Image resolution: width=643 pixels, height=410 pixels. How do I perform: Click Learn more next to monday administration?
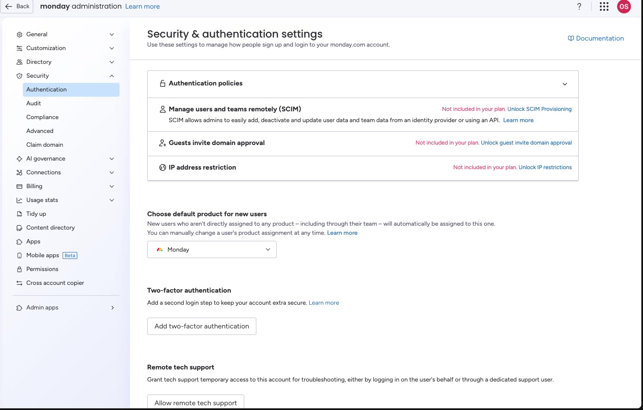click(x=142, y=6)
